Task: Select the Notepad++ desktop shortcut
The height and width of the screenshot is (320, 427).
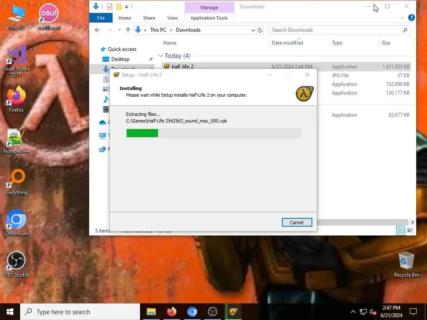Action: pyautogui.click(x=15, y=141)
